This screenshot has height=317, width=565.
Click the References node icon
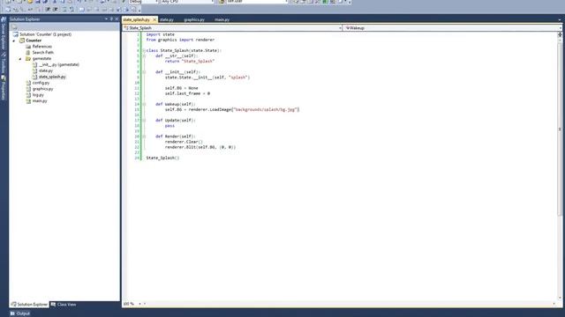[28, 47]
